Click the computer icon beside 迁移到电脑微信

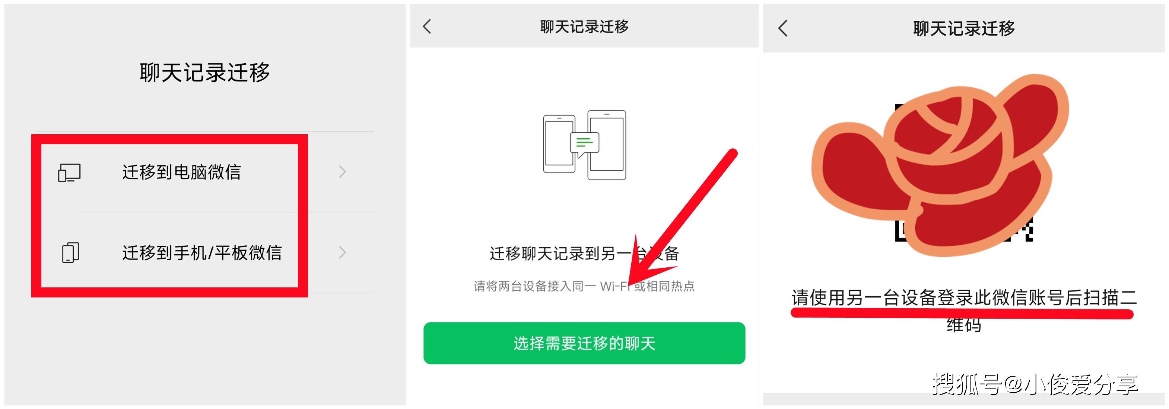[69, 173]
